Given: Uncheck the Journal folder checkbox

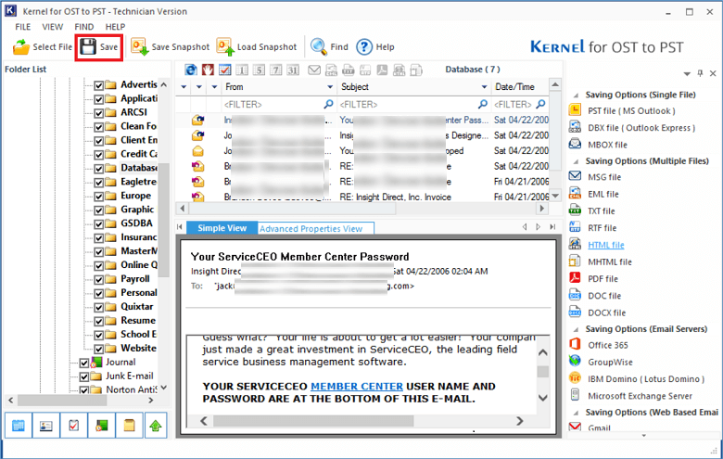Looking at the screenshot, I should (x=84, y=363).
